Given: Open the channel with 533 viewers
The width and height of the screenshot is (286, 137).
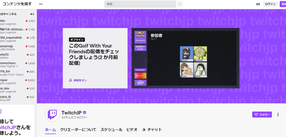Looking at the screenshot, I should (17, 90).
